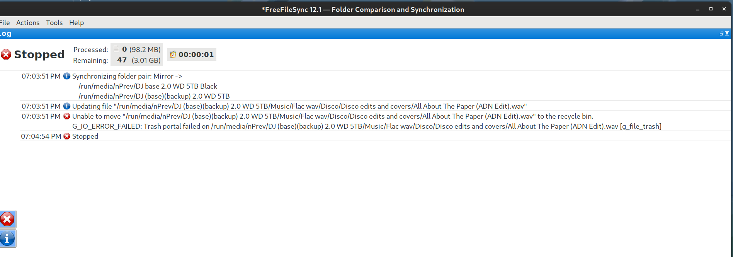Toggle the error messages filter button
Viewport: 733px width, 257px height.
7,220
